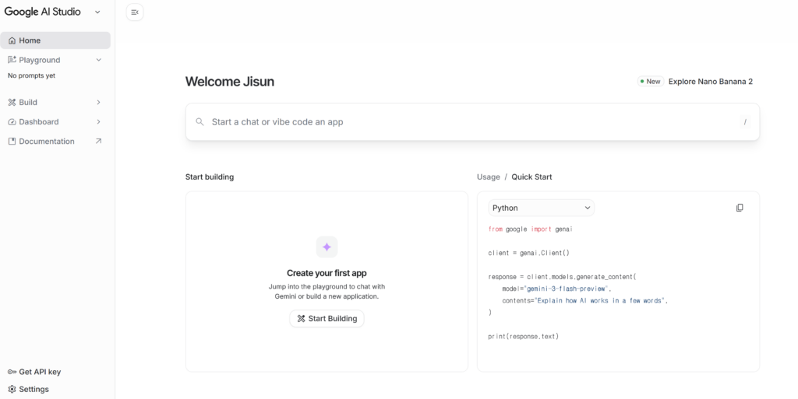Click the external link arrow beside Documentation
Screen dimensions: 798x399
pyautogui.click(x=99, y=141)
